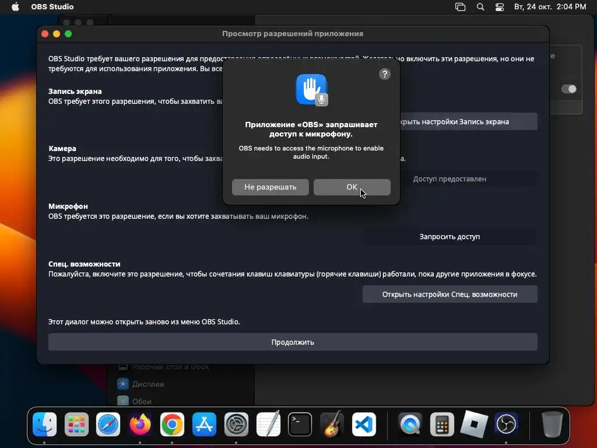
Task: Open QuickTime Player from the Dock
Action: [410, 424]
